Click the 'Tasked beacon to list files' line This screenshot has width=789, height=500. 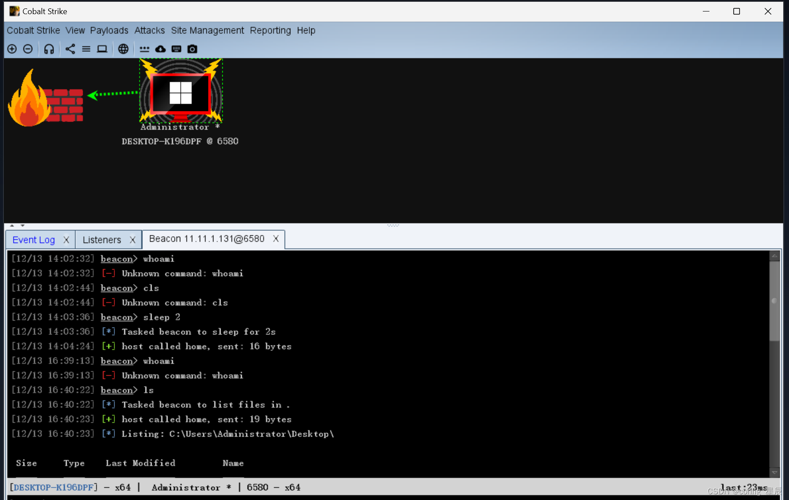pos(150,405)
